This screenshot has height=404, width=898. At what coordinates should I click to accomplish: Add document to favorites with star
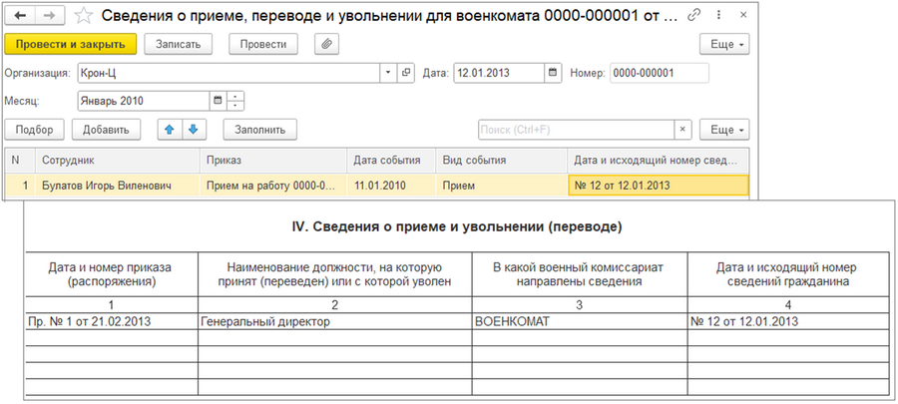(x=86, y=17)
